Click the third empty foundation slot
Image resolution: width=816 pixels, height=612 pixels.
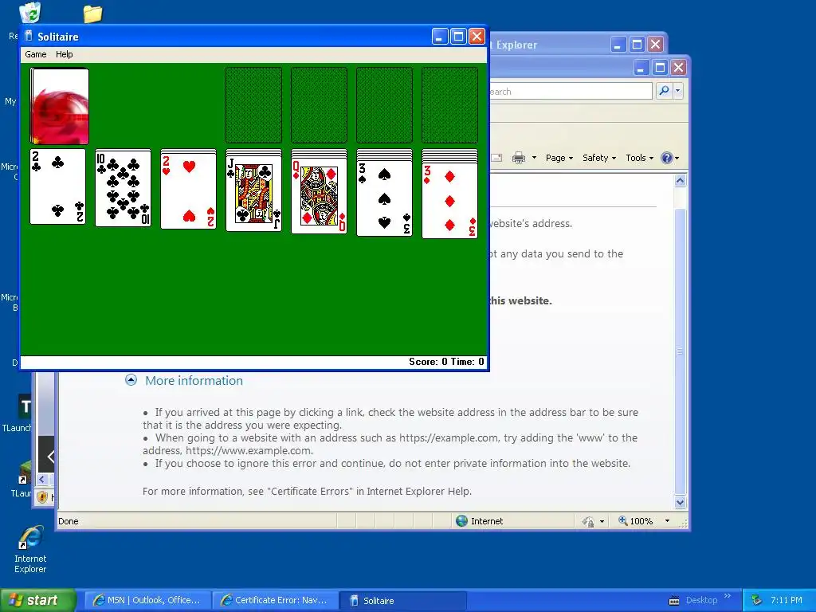(x=385, y=104)
